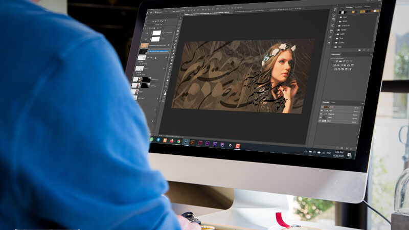
Task: Add a Curves adjustment
Action: pos(344,61)
